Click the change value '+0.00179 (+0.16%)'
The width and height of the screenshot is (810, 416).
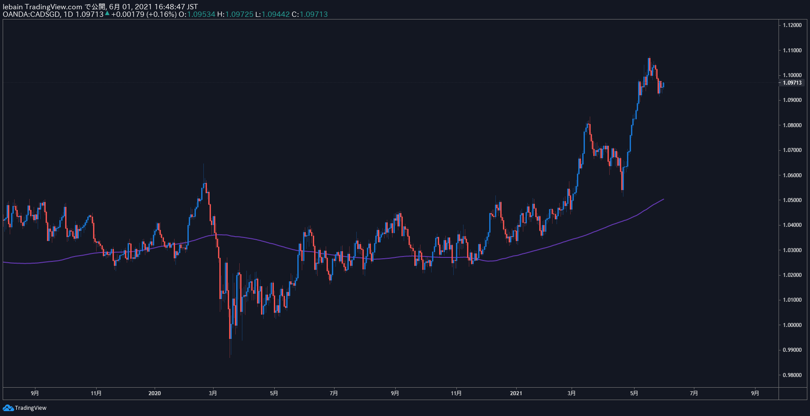[x=144, y=14]
